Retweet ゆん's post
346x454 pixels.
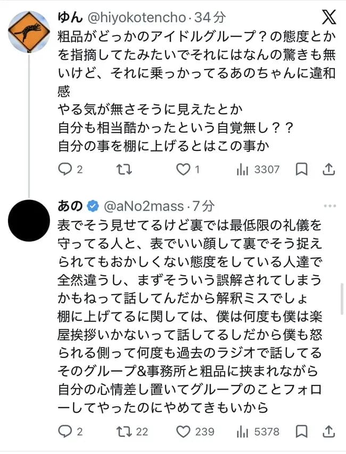(x=124, y=169)
